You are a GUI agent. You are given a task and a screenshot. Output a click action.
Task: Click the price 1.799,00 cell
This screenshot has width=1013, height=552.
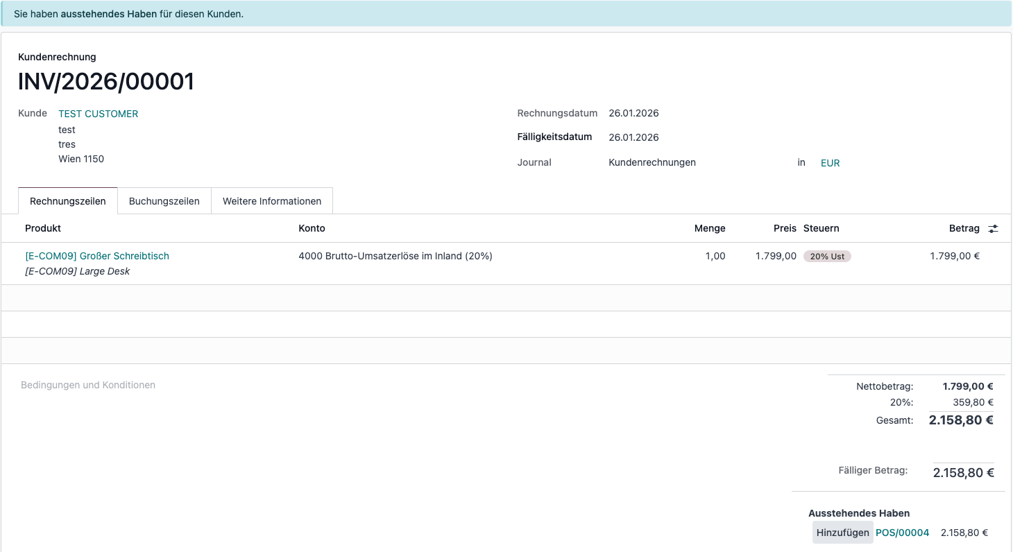pyautogui.click(x=776, y=256)
